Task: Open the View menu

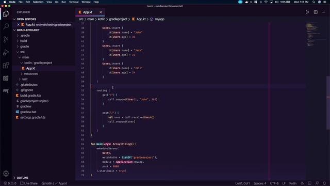Action: [x=49, y=2]
